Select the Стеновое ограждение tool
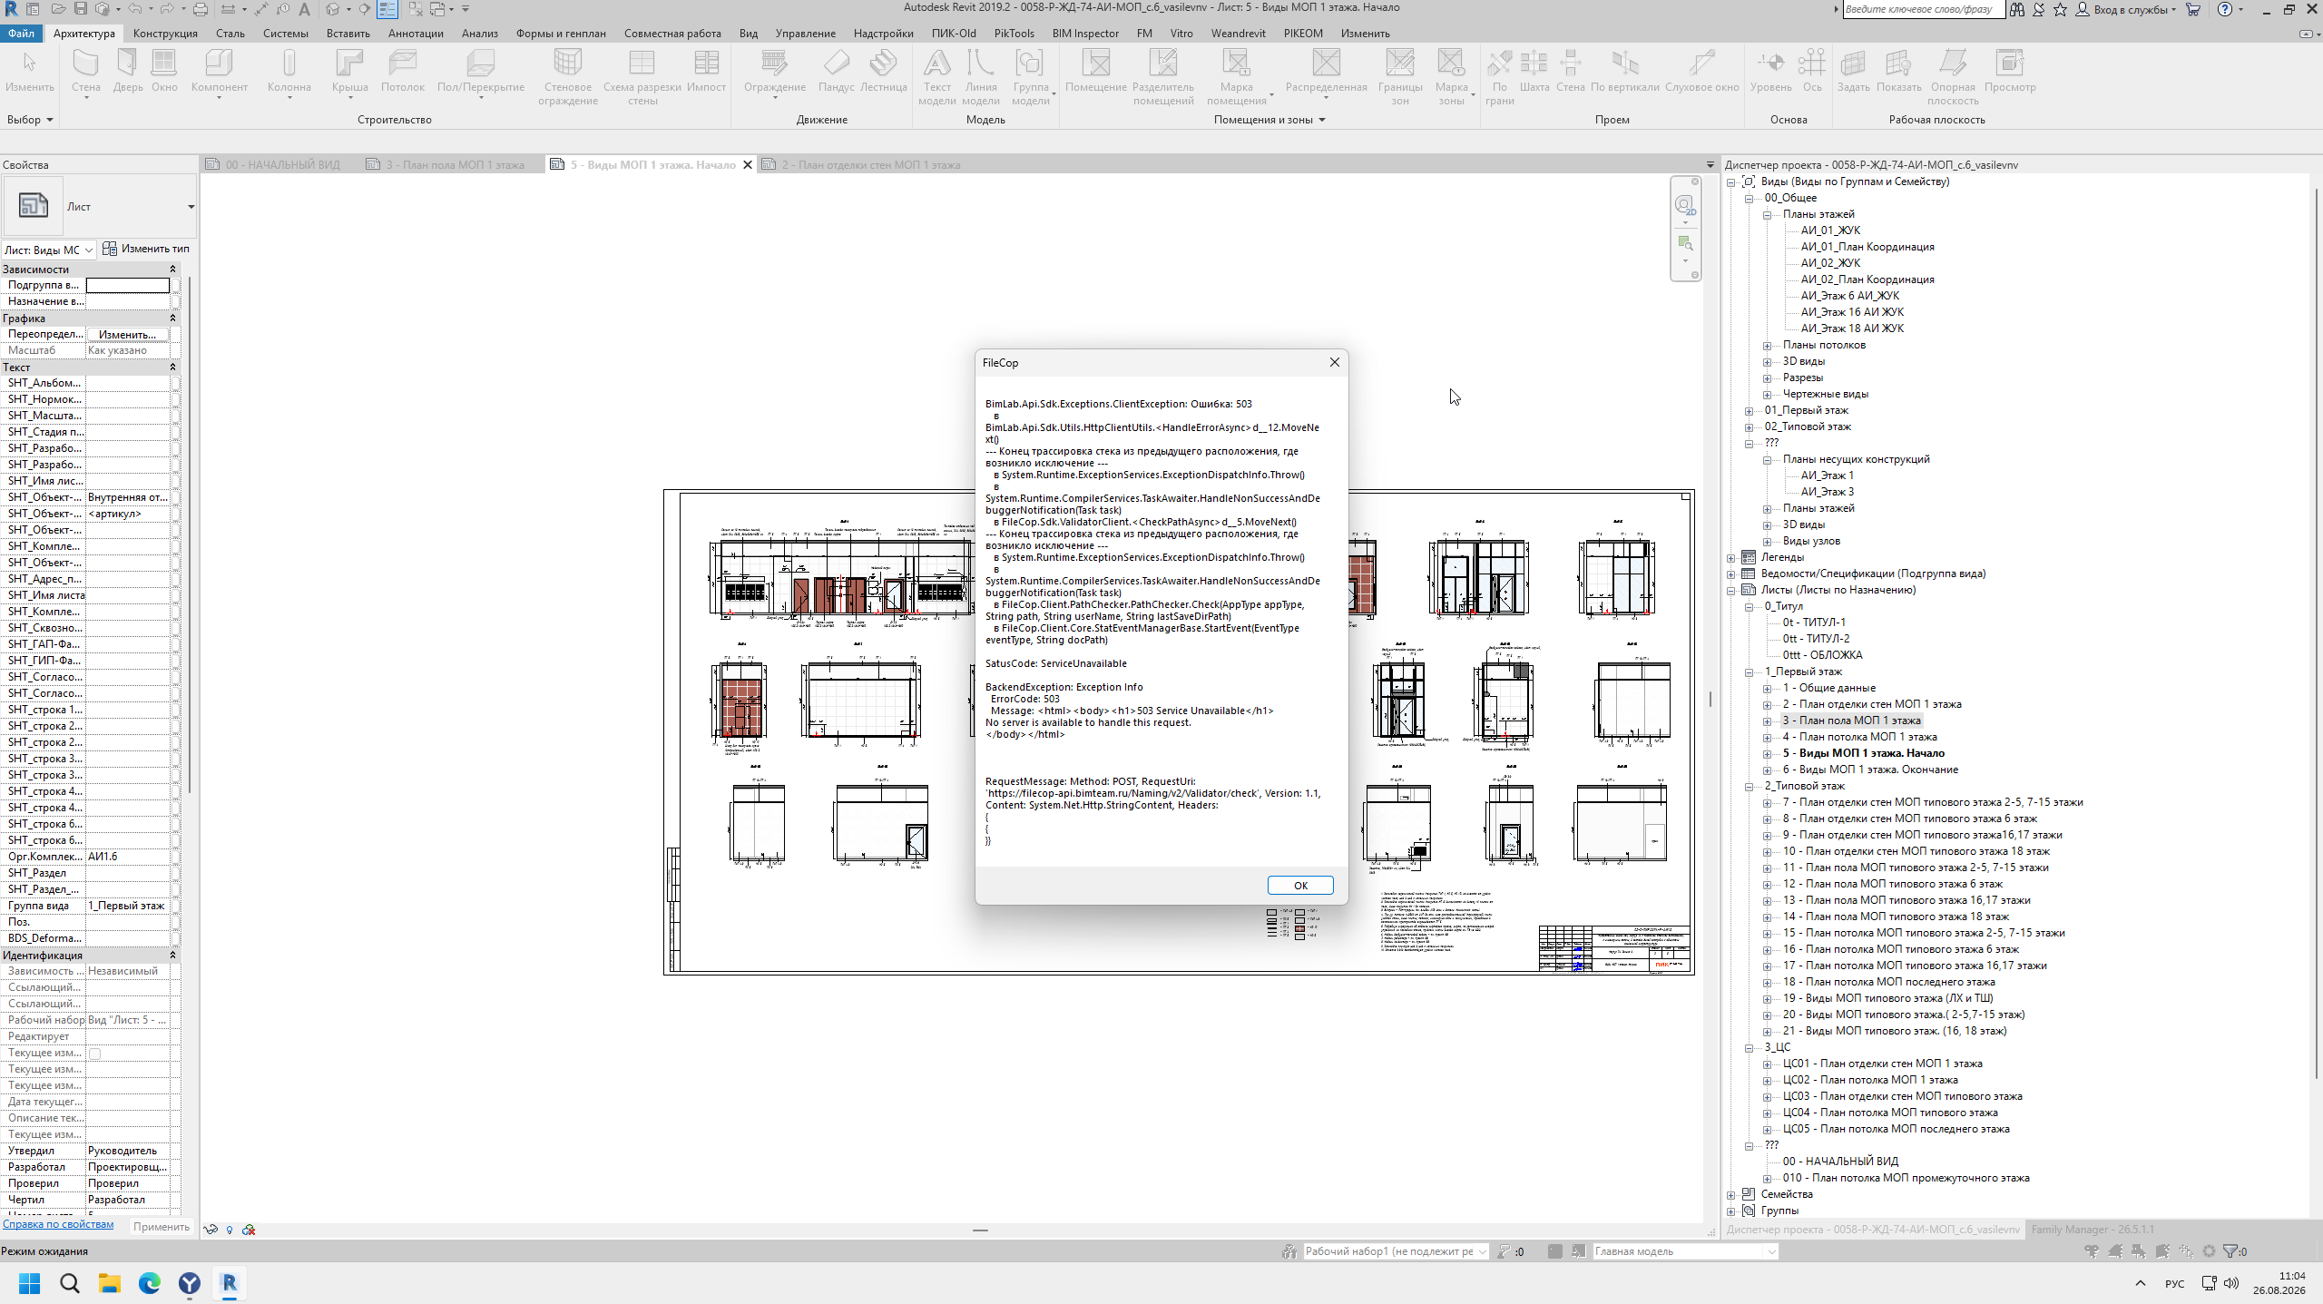Screen dimensions: 2323x1304 [567, 77]
